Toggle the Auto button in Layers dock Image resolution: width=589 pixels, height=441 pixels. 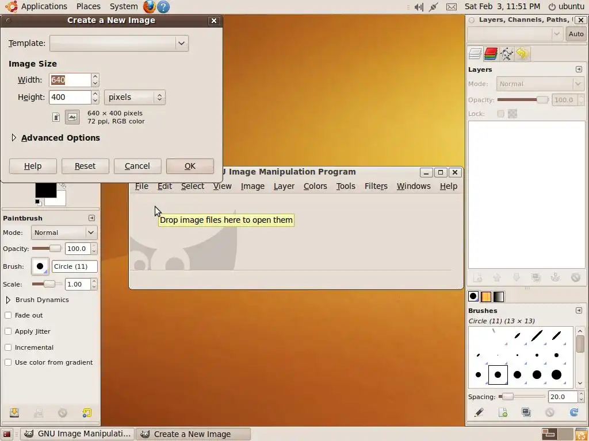pos(576,34)
